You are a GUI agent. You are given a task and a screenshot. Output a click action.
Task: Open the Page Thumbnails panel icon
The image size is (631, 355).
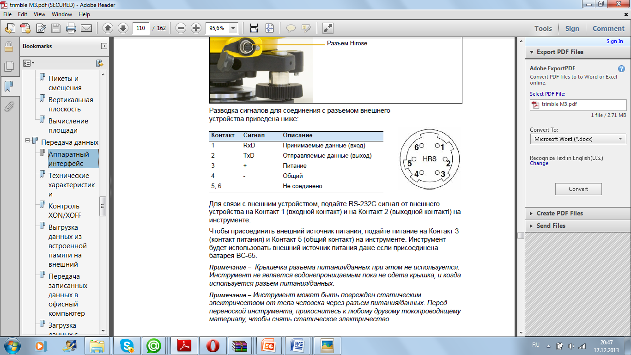(8, 66)
